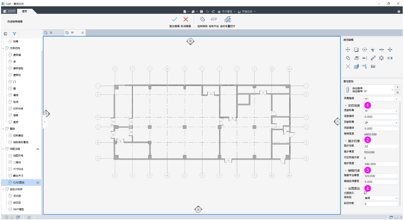Screen dimensions: 403x220
Task: Click the four-squares grid icon in status bar
Action: [6, 217]
